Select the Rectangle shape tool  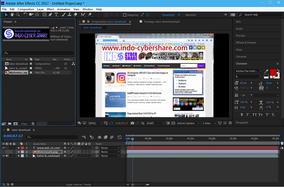(44, 15)
